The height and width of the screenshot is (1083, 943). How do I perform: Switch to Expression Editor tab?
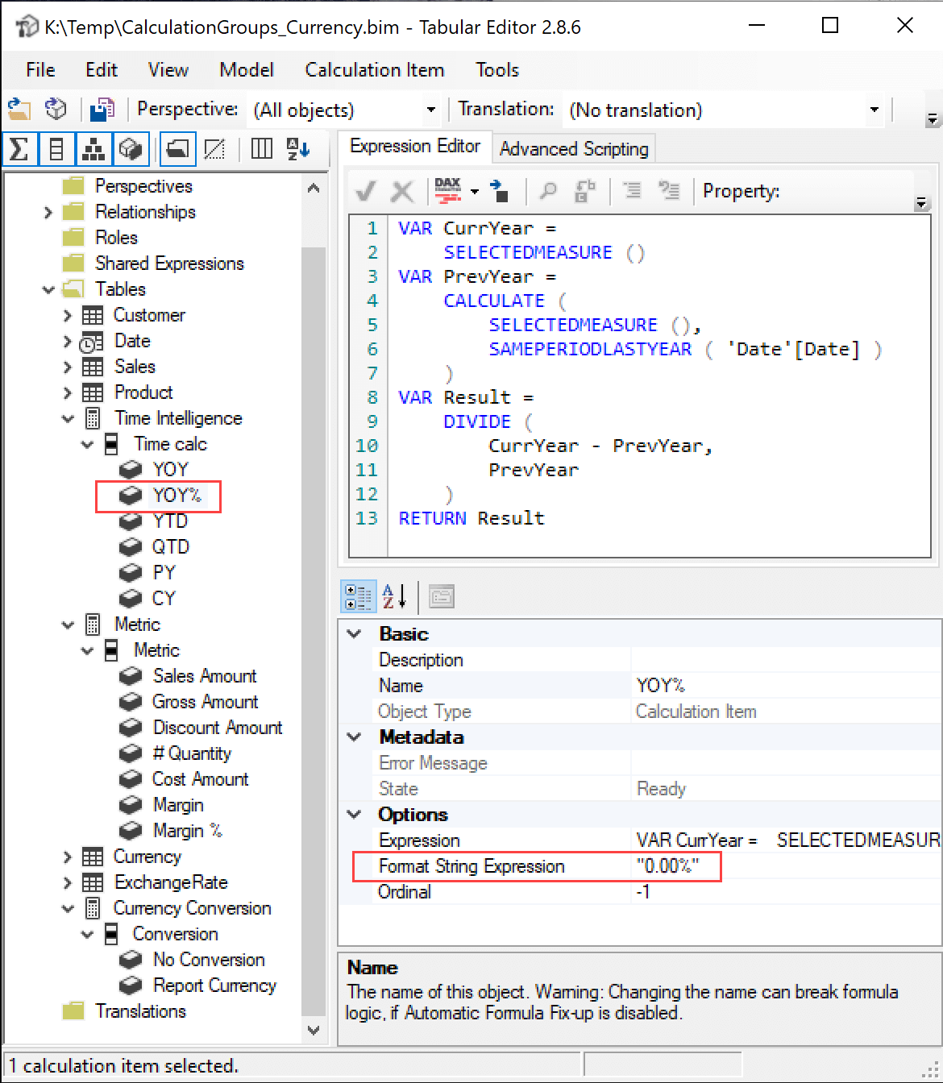click(414, 147)
